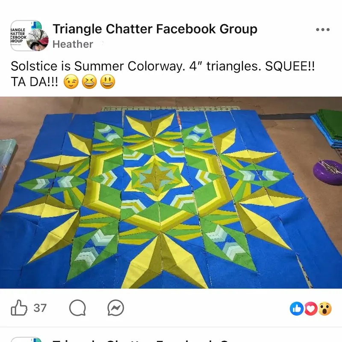Open comments via speech bubble icon
Image resolution: width=342 pixels, height=342 pixels.
(x=77, y=308)
